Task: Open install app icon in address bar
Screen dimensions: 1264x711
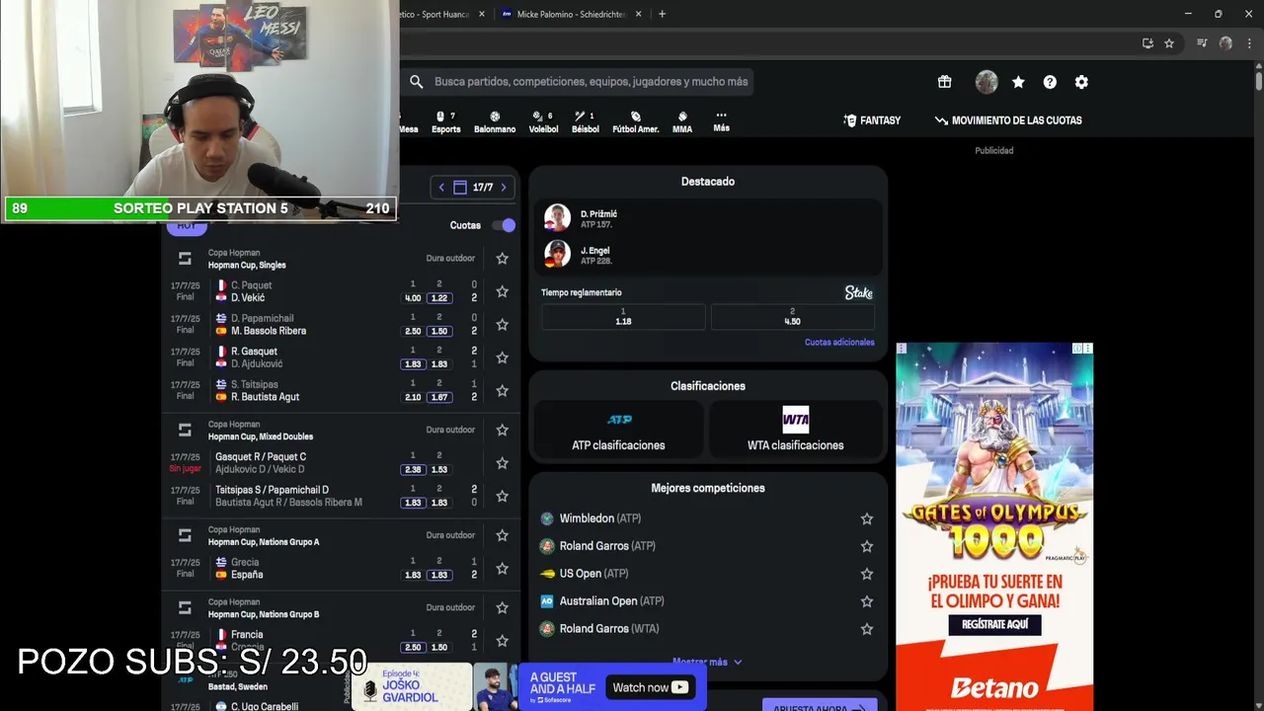Action: click(1147, 43)
